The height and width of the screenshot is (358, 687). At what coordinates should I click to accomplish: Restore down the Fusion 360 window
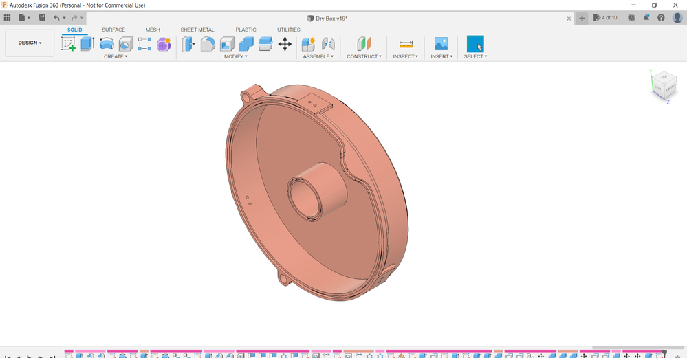click(x=654, y=5)
